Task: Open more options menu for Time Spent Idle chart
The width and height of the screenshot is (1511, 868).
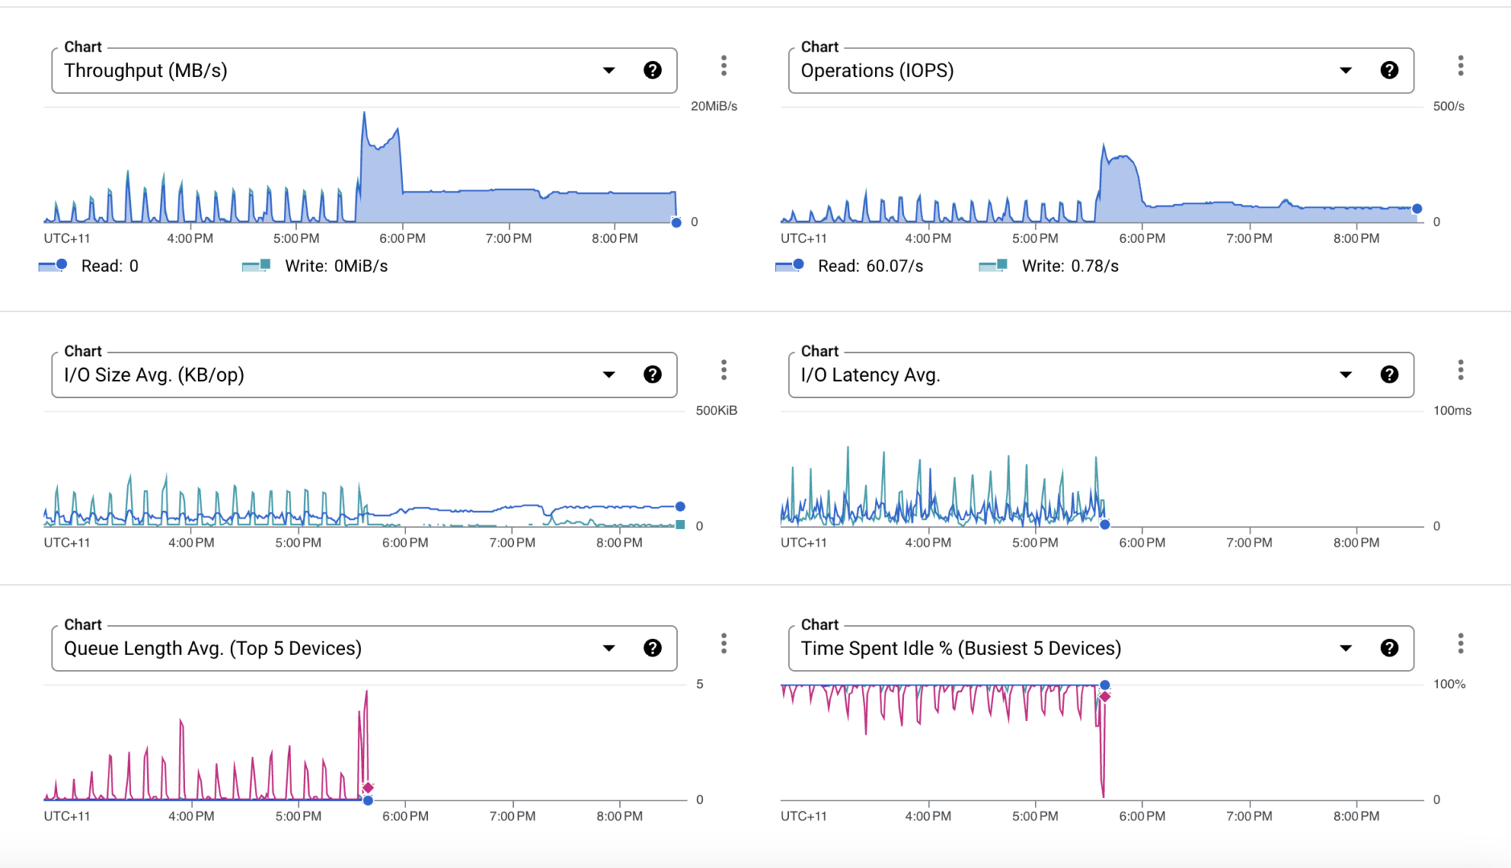Action: coord(1460,644)
